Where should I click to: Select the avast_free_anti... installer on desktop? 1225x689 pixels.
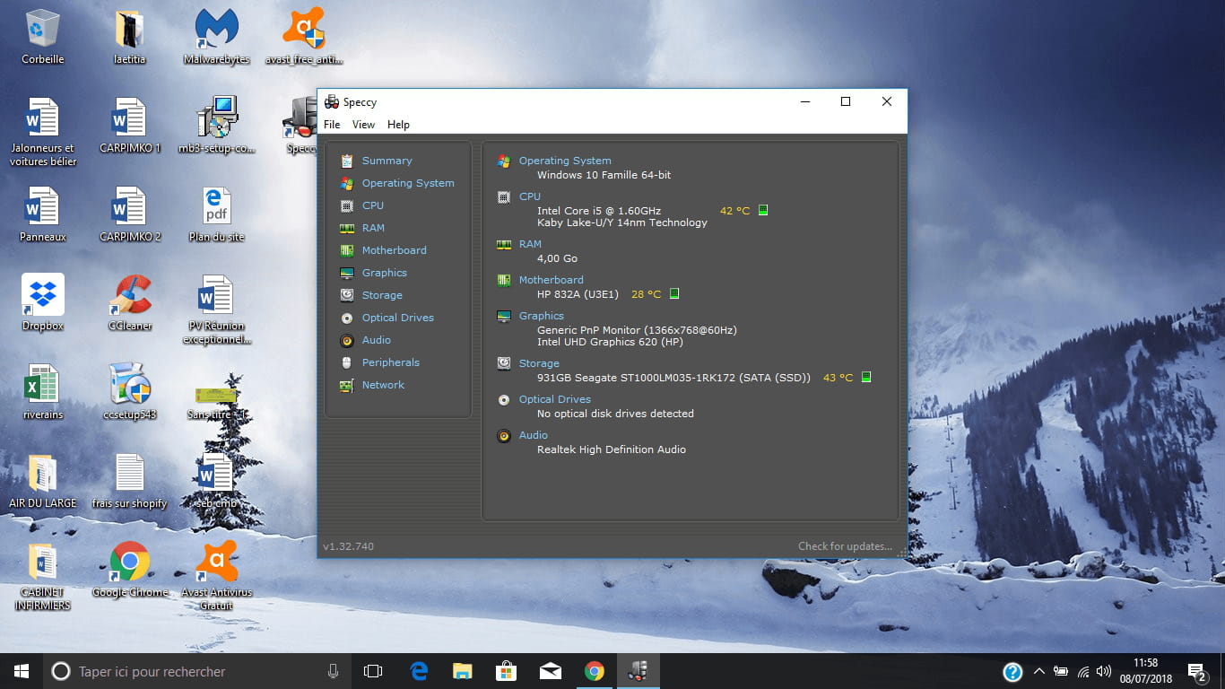[x=304, y=38]
